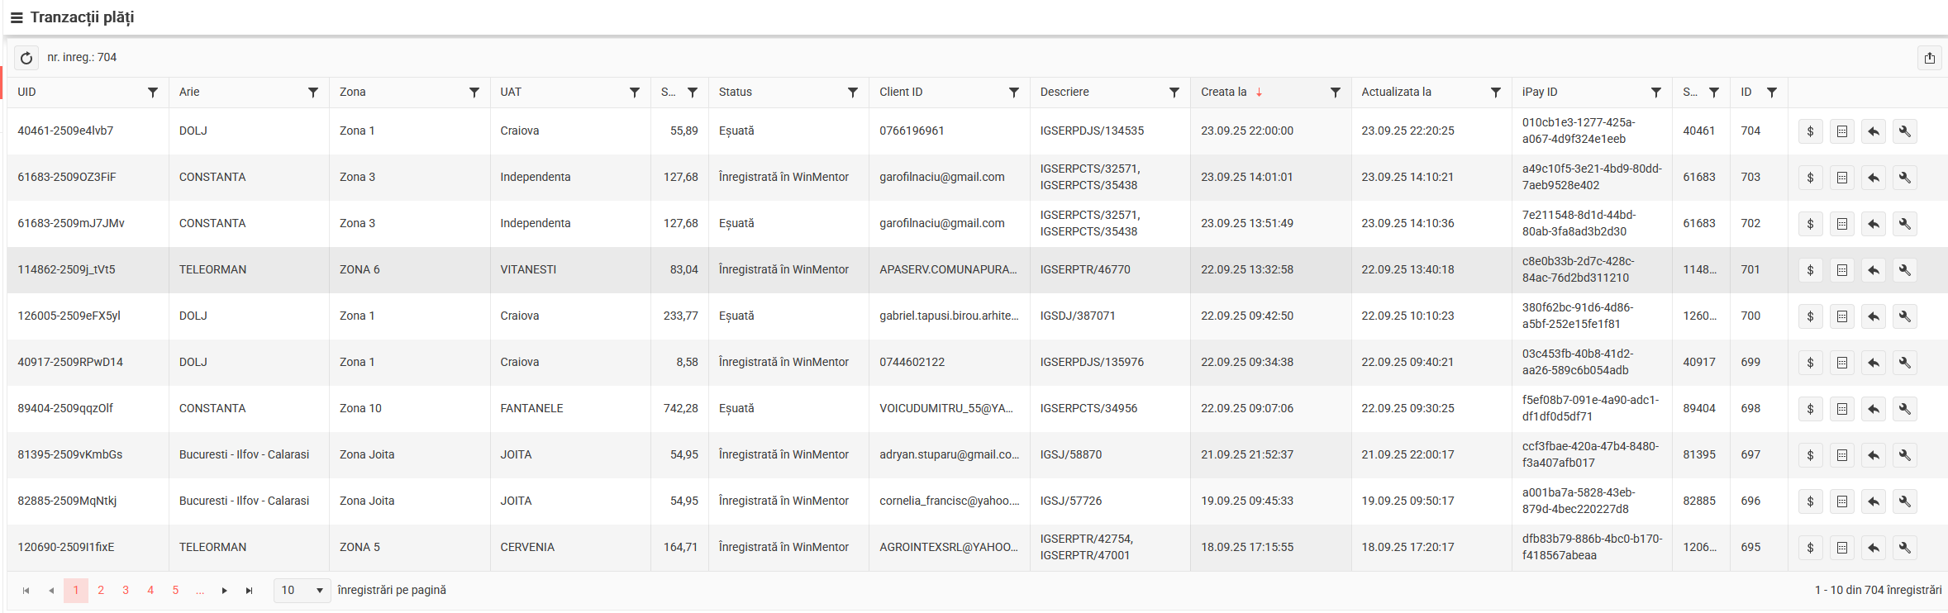
Task: Sort by Creata la column header
Action: (1223, 93)
